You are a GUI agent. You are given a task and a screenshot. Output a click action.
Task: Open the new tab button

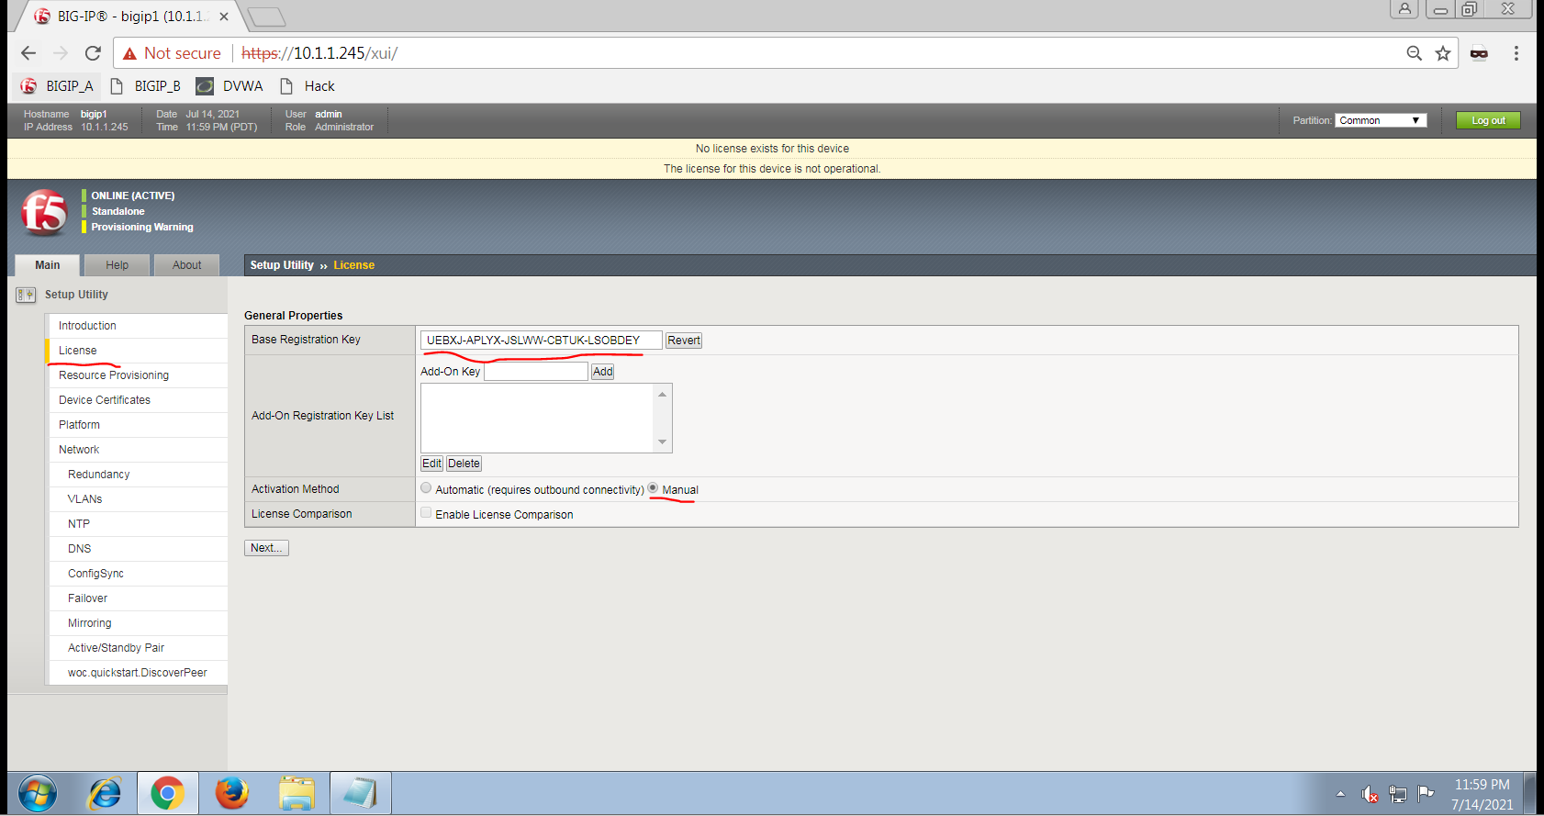266,17
